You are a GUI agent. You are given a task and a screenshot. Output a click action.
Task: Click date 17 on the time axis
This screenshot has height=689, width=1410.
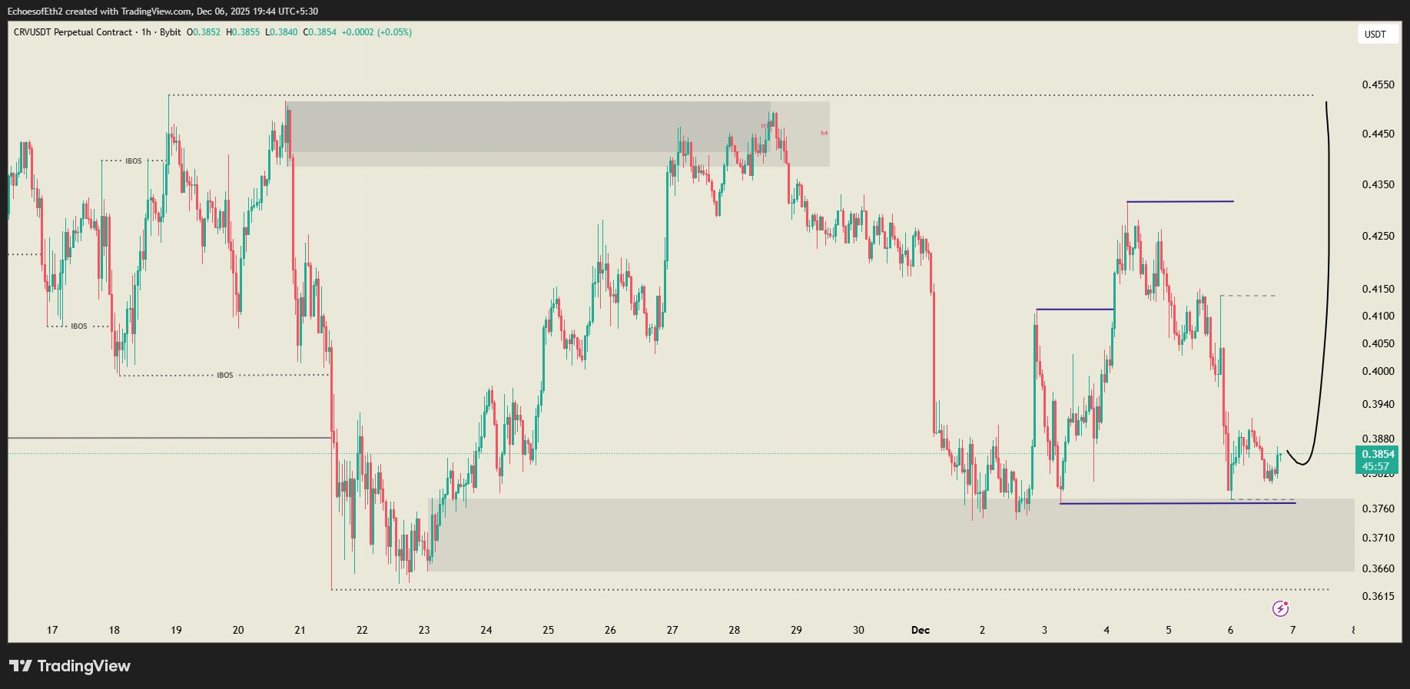pos(52,630)
